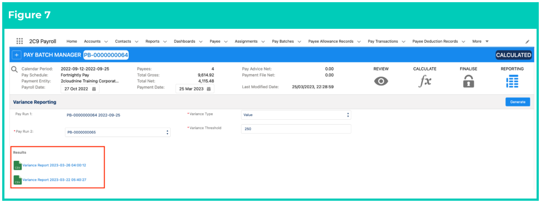Click the Payroll Date field 27 Oct 2022
The image size is (541, 203).
tap(80, 89)
